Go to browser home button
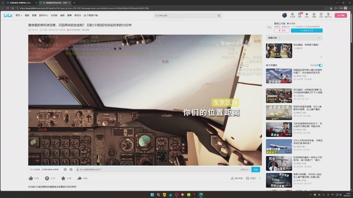This screenshot has width=353, height=198. coord(13,8)
